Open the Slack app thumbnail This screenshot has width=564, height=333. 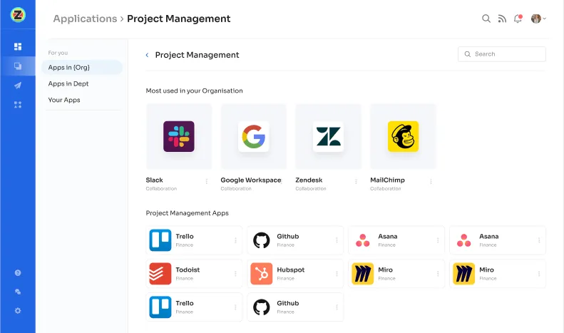(179, 136)
